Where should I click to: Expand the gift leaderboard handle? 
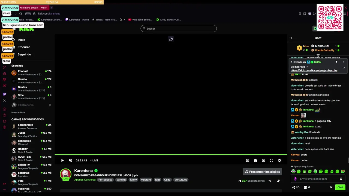coord(318,56)
